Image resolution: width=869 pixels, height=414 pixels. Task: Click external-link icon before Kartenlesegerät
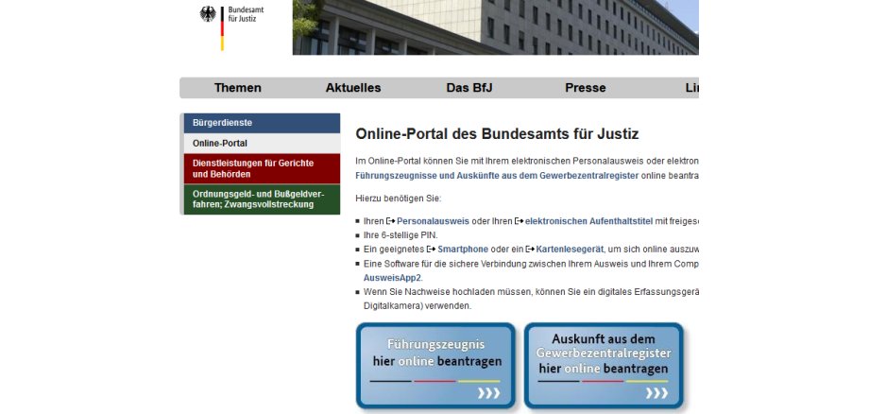tap(531, 250)
